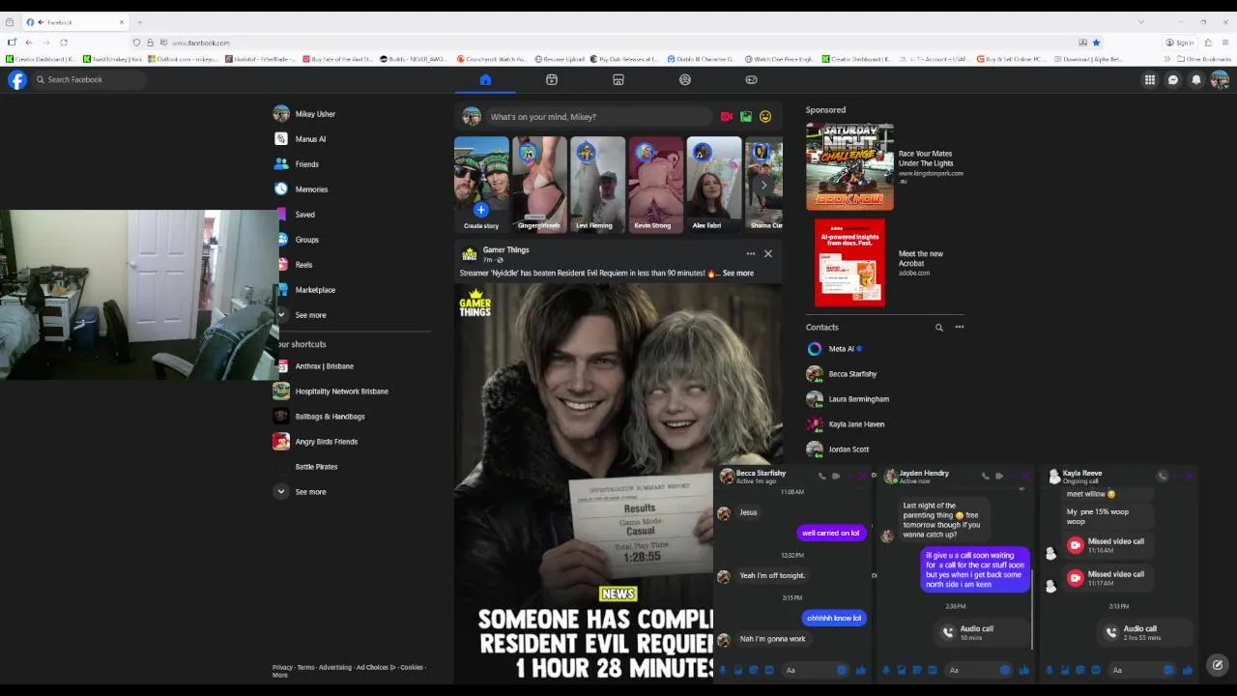Start an audio call in Jayden Hendry's chat
1237x696 pixels.
point(986,476)
